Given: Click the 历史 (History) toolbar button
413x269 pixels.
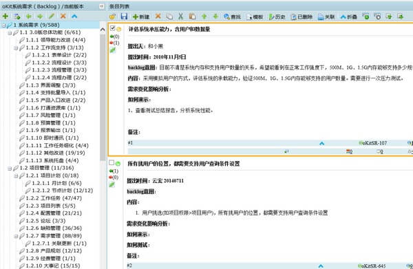Looking at the screenshot, I should [x=277, y=17].
